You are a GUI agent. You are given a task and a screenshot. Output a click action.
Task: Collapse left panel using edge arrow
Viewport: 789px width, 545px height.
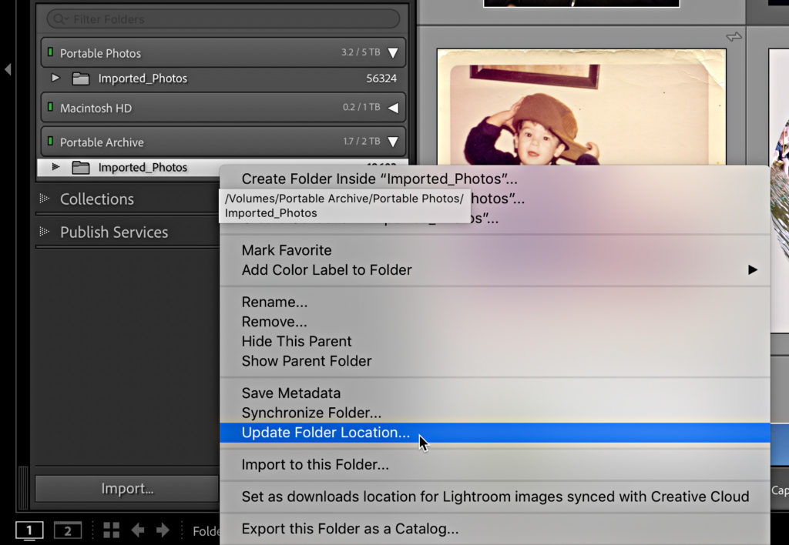[8, 69]
